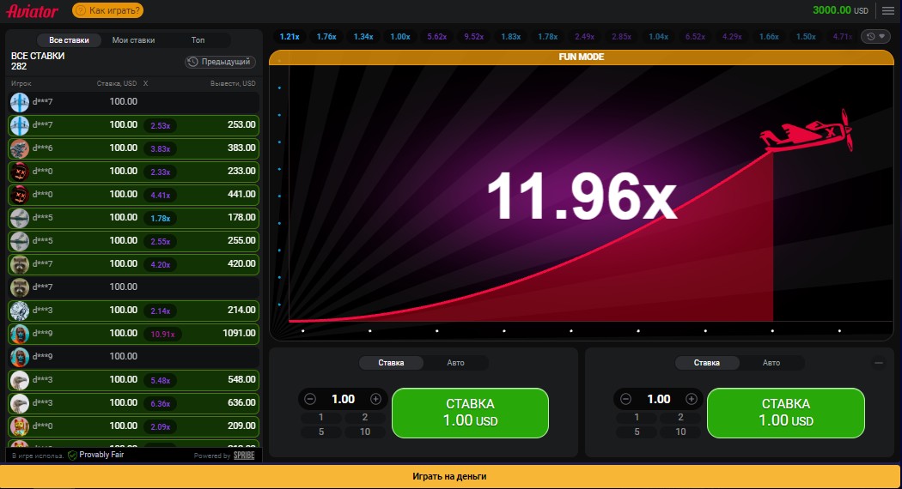Open the hamburger menu in top right
The height and width of the screenshot is (489, 902).
(x=888, y=11)
